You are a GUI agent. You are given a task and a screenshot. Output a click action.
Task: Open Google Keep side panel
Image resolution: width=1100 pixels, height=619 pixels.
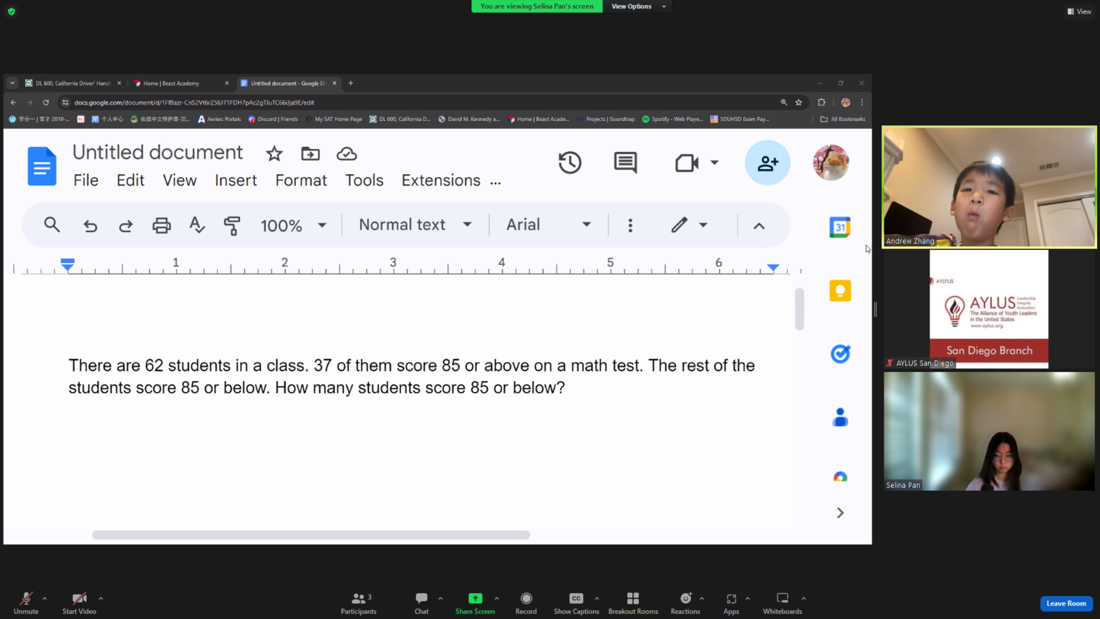840,290
